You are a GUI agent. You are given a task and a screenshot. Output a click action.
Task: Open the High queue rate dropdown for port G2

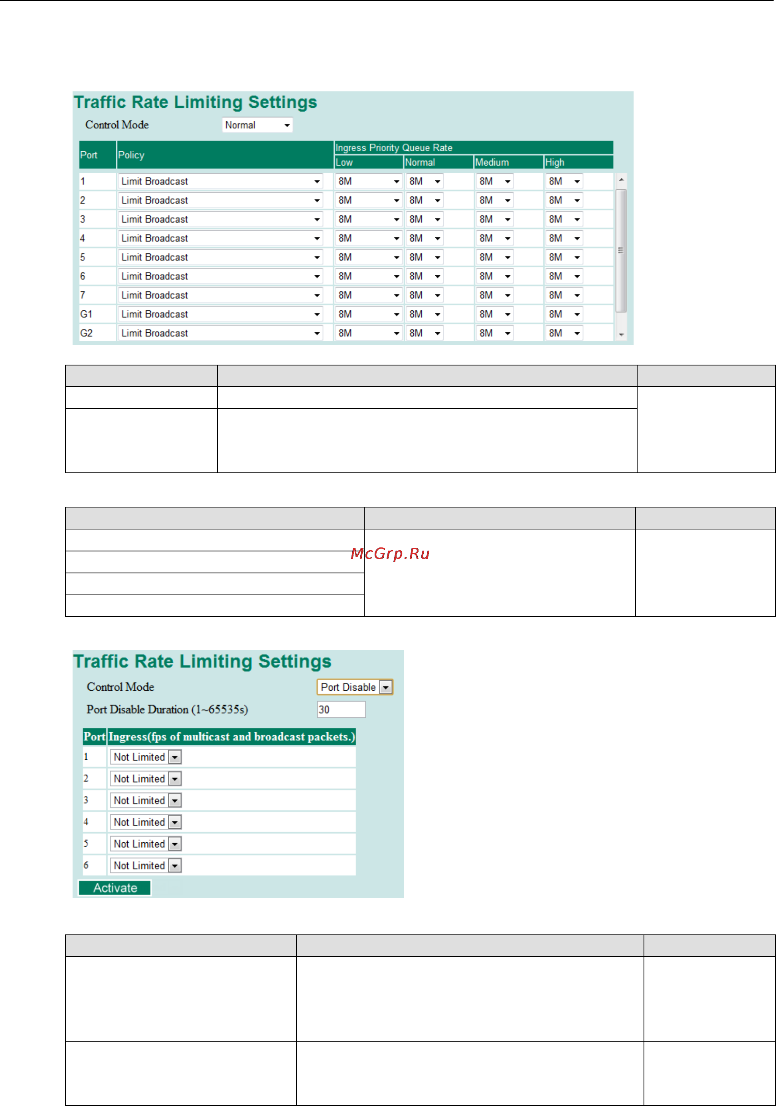coord(564,333)
